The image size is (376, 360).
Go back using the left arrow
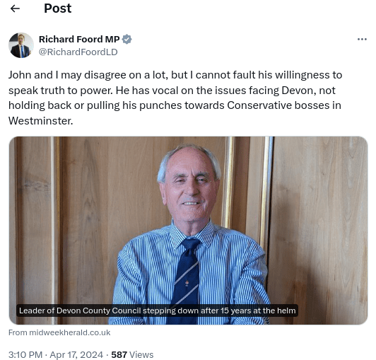(x=15, y=8)
